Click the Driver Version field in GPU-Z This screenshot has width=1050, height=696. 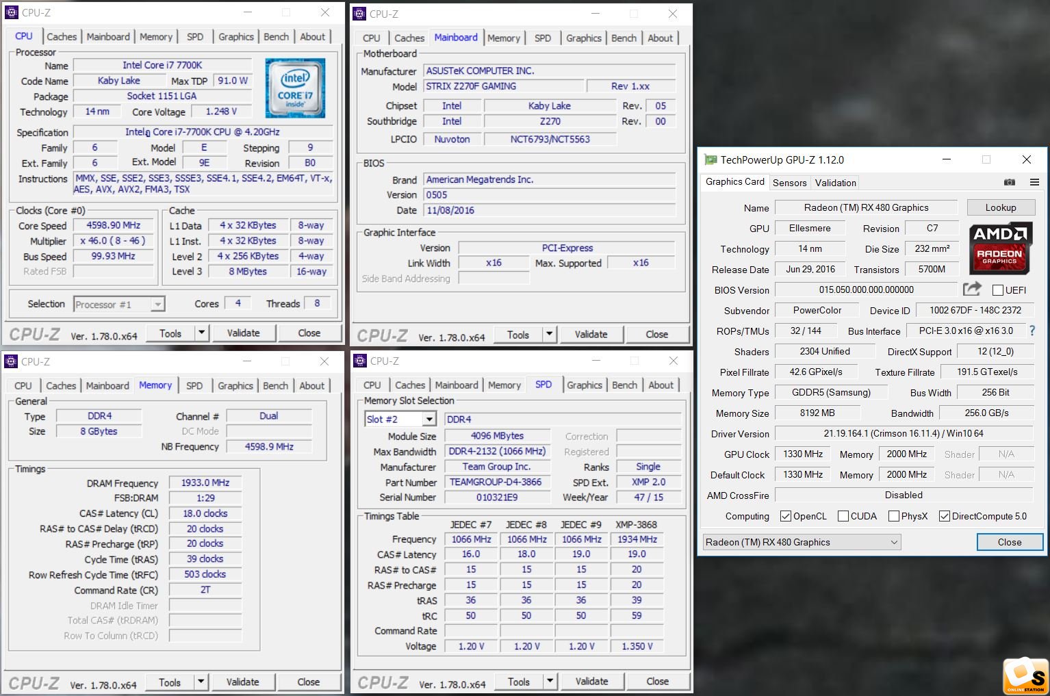coord(904,434)
